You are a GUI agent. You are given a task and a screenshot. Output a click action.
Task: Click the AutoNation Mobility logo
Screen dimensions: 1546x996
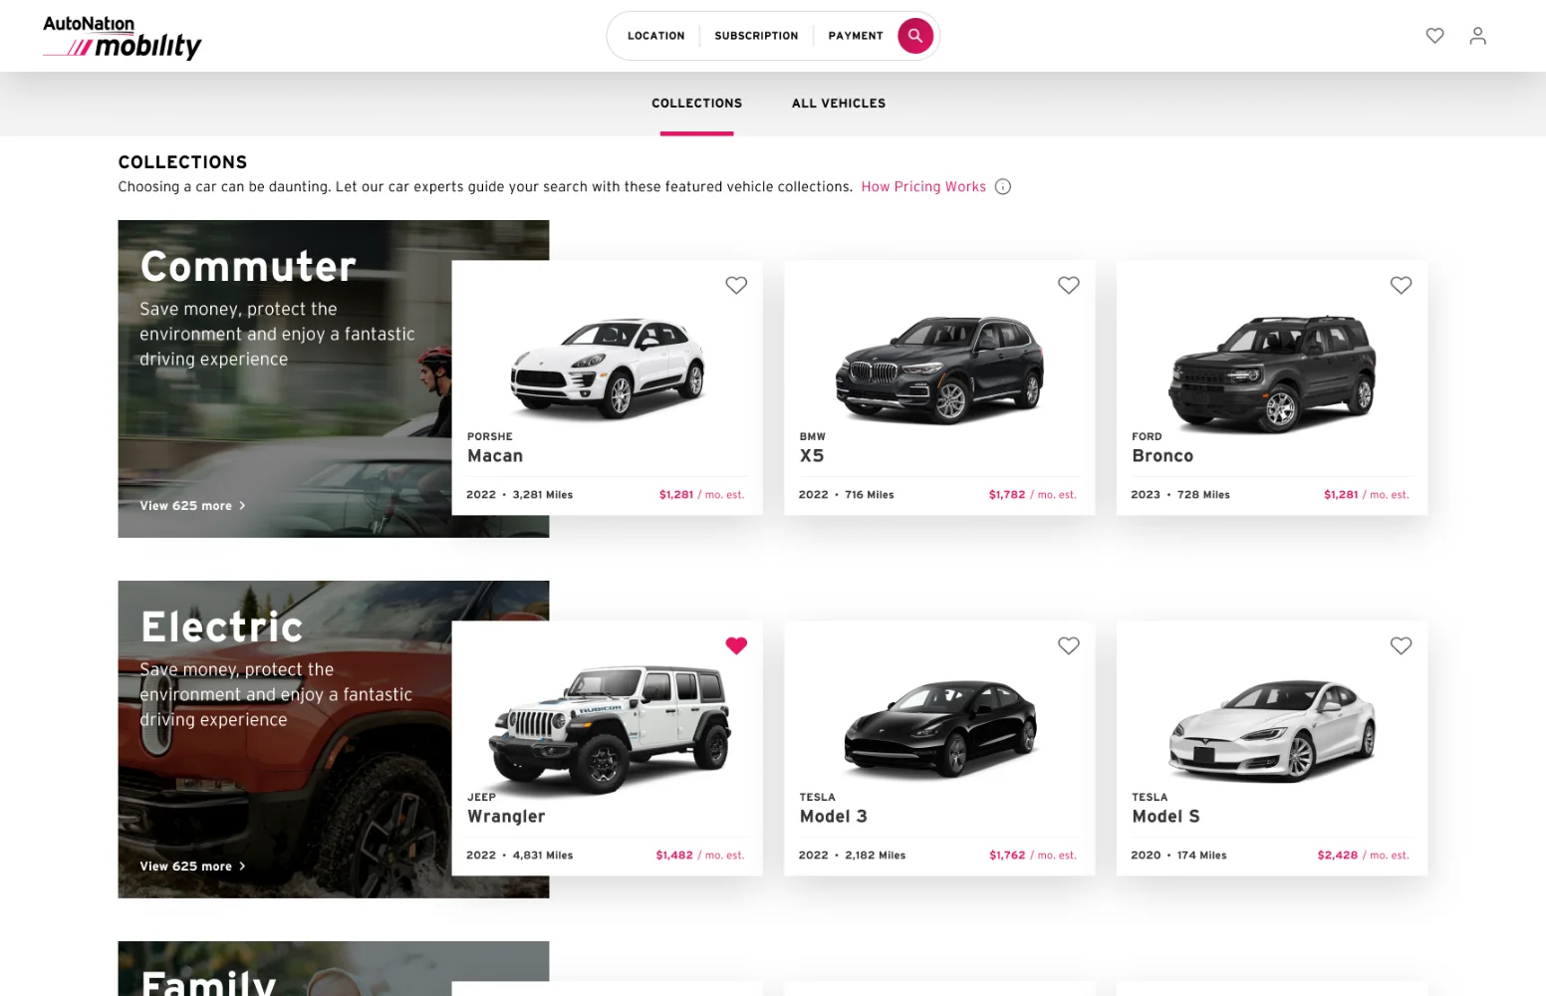[122, 37]
